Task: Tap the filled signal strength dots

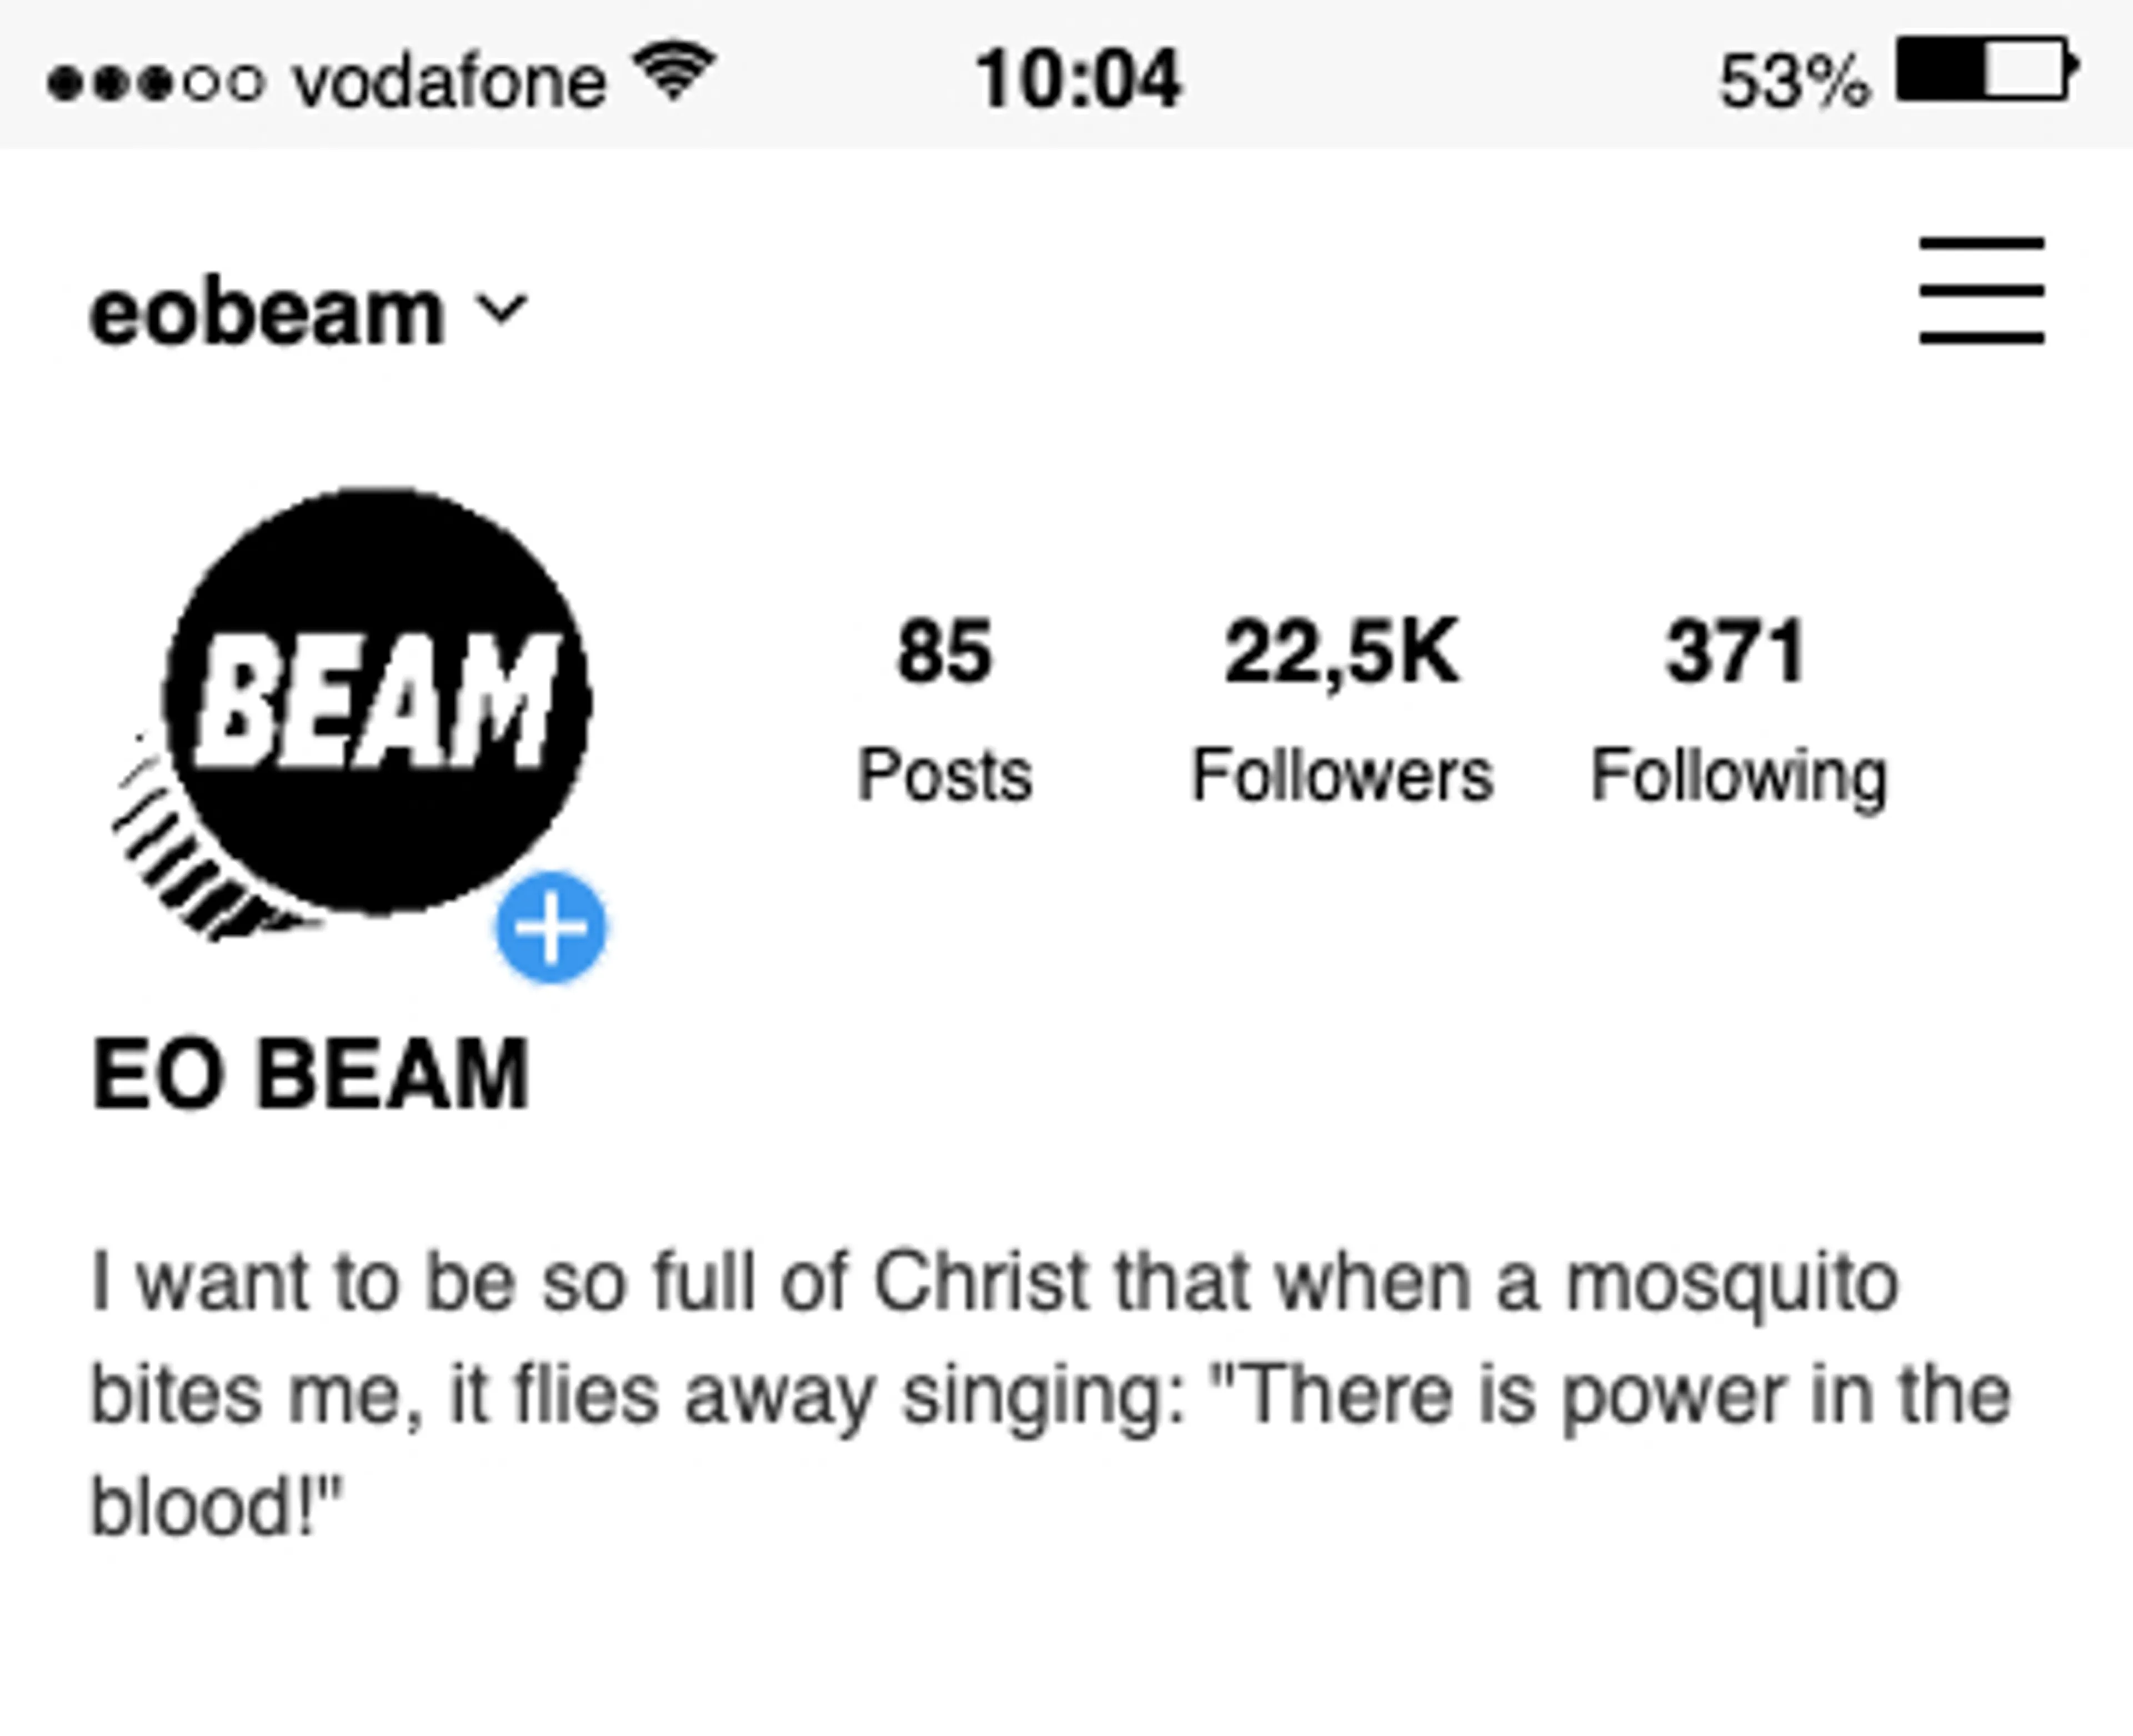Action: point(110,82)
